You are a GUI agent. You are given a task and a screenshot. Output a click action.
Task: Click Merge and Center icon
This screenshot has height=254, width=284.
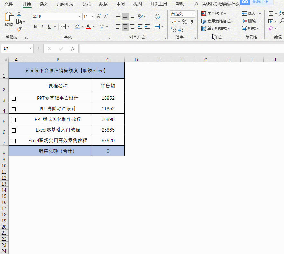point(157,27)
